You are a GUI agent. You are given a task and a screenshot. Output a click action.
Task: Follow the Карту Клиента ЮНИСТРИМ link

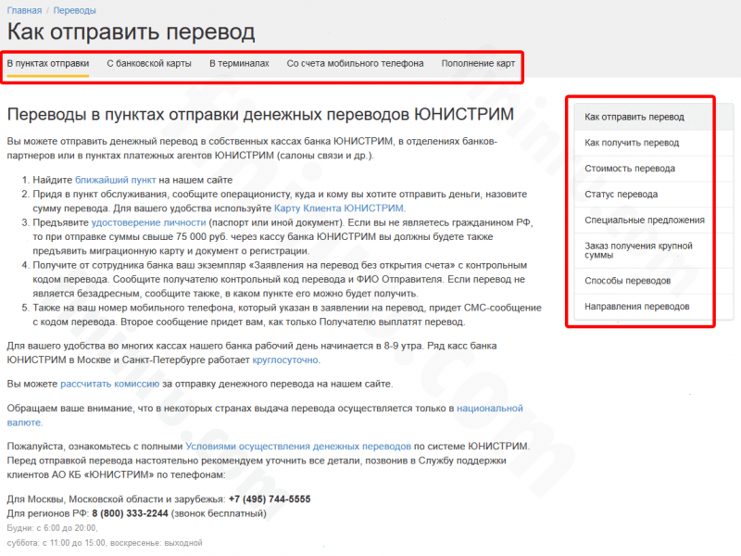pos(339,208)
